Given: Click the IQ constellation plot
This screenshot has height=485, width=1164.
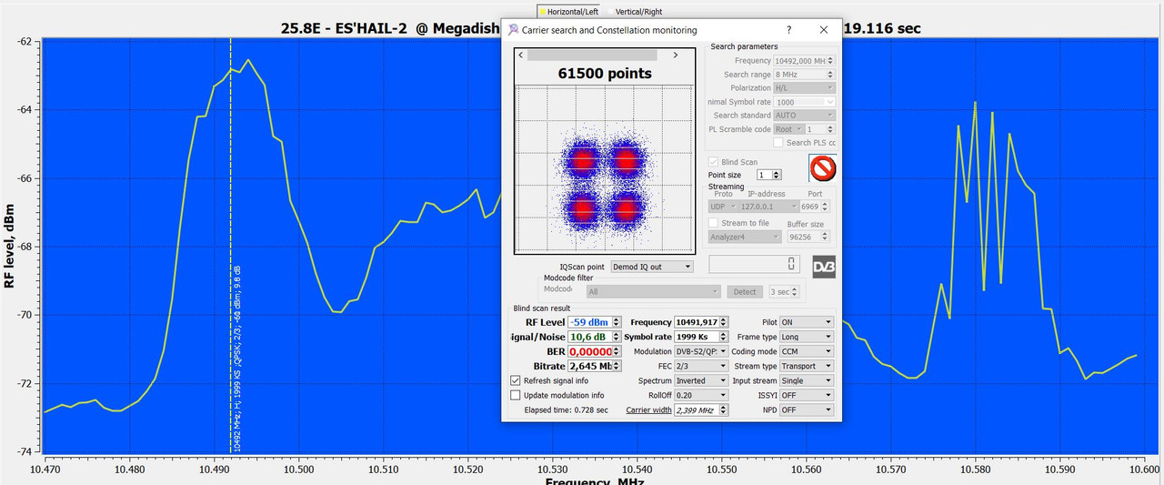Looking at the screenshot, I should 604,169.
